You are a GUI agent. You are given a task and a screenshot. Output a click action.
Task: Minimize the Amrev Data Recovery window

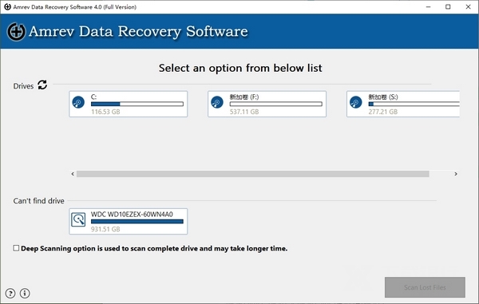[x=428, y=6]
